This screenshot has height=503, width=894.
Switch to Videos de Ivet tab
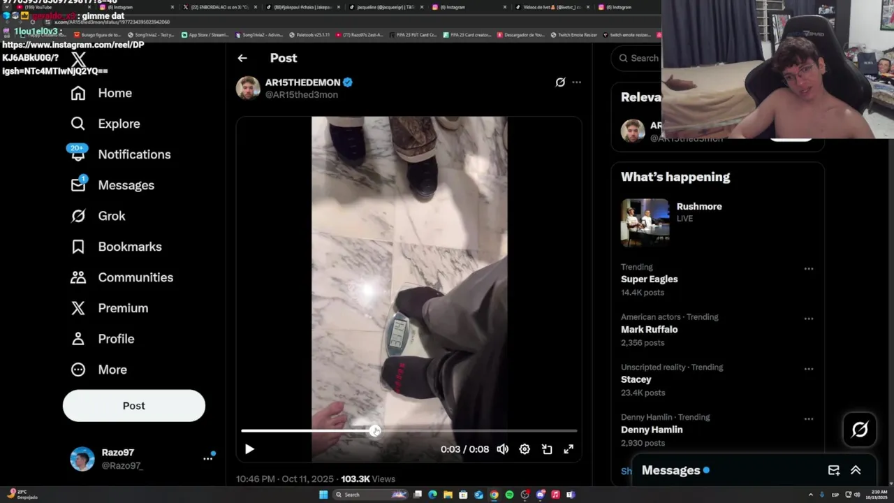pos(552,7)
